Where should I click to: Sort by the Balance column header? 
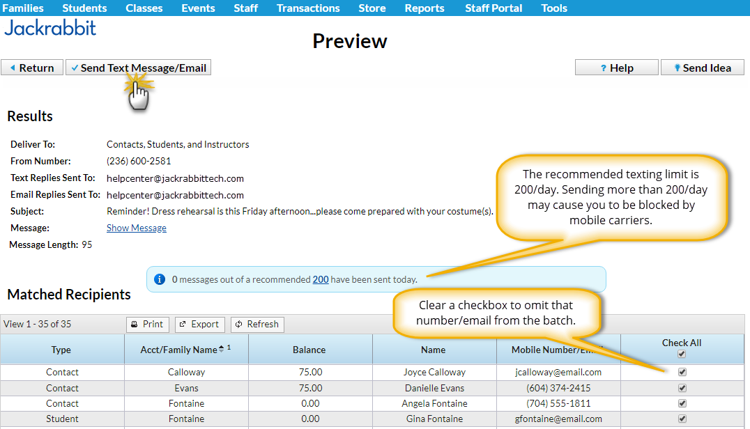pos(309,350)
